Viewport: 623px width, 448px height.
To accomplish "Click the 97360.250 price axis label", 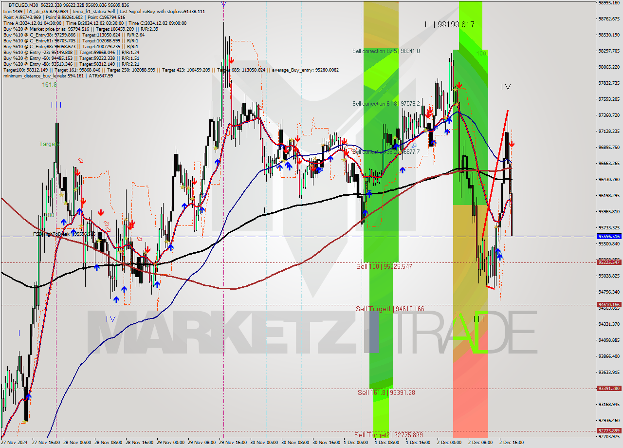I will (609, 115).
